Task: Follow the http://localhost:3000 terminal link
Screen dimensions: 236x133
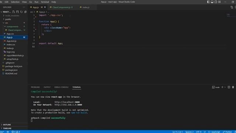Action: [67, 102]
